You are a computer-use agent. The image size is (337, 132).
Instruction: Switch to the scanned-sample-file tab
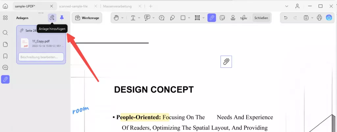[73, 7]
